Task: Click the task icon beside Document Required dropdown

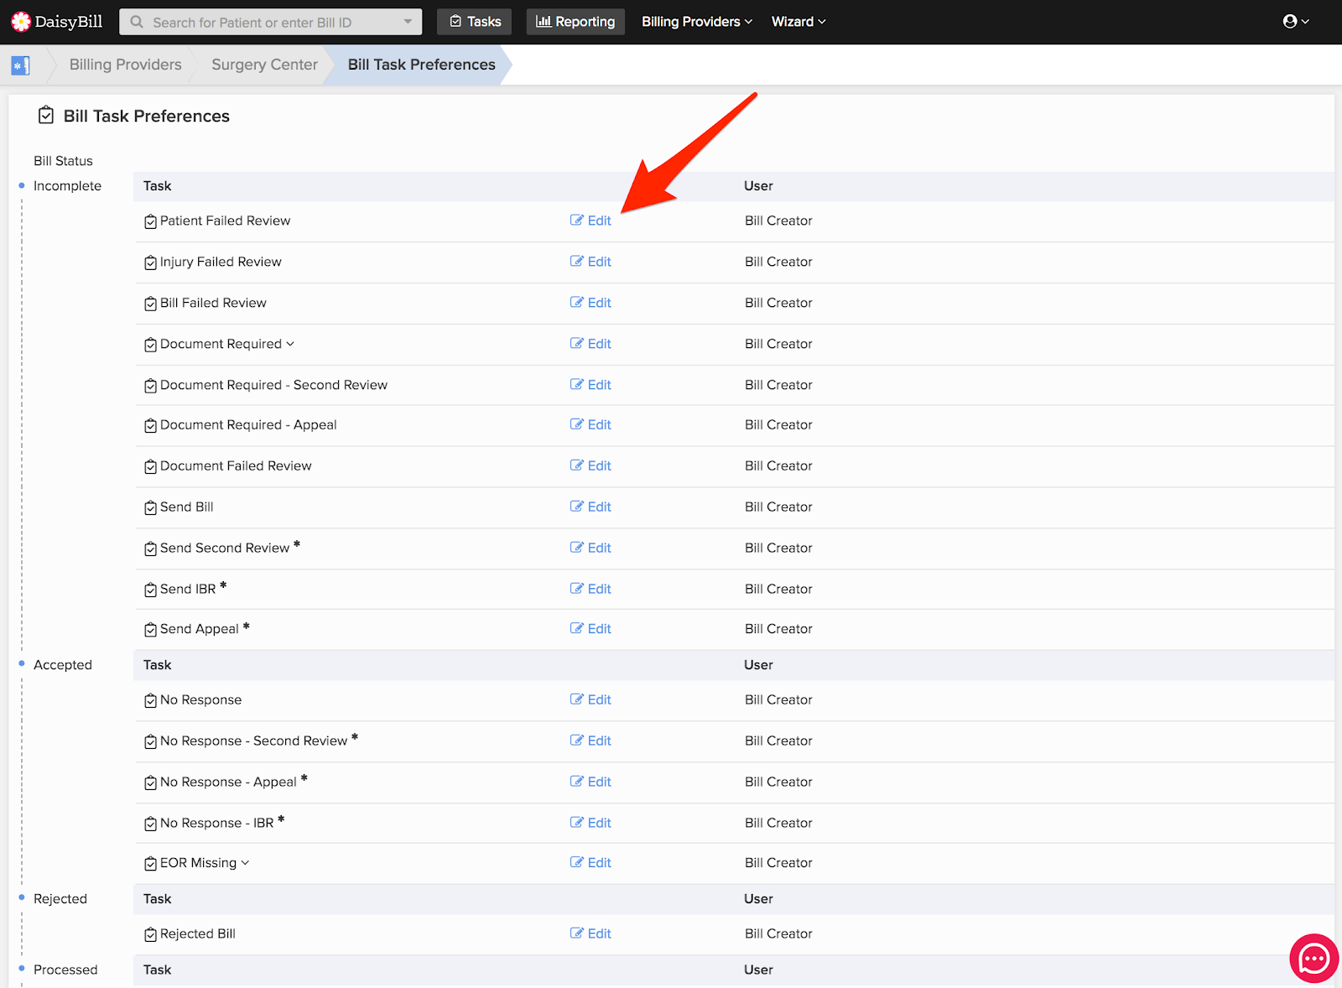Action: pos(150,345)
